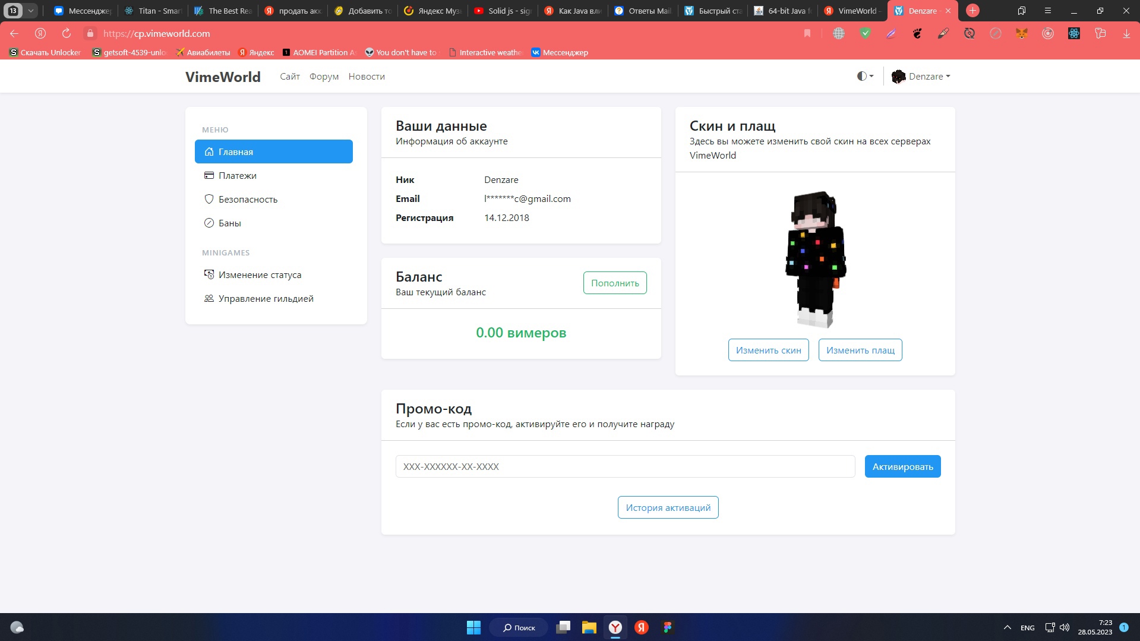Click the Активировать promo button

click(x=902, y=466)
